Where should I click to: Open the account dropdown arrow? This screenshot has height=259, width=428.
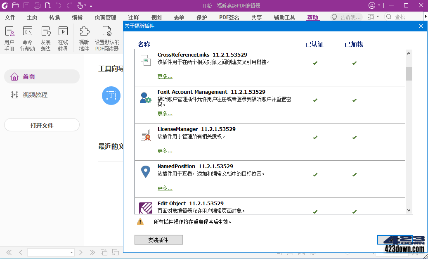point(379,5)
